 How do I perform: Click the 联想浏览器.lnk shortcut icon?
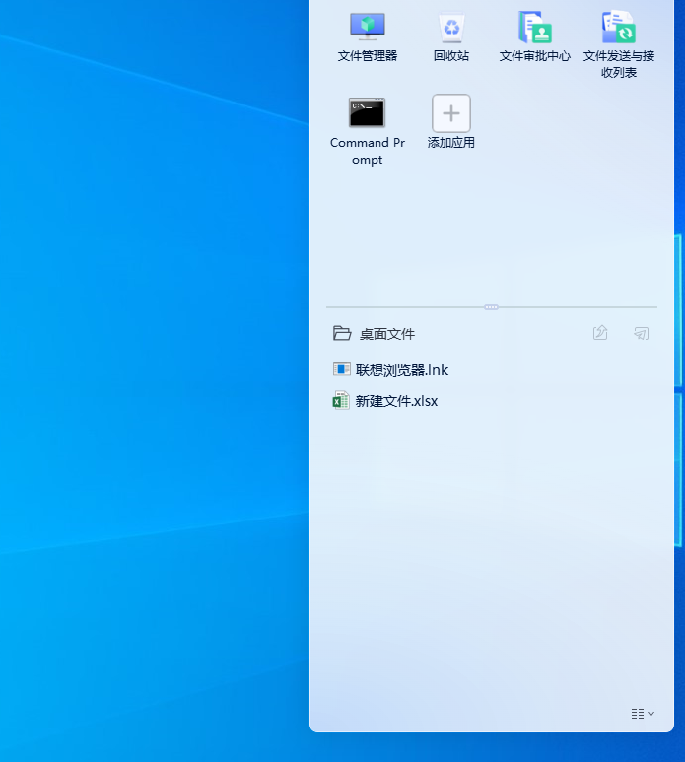click(x=342, y=370)
